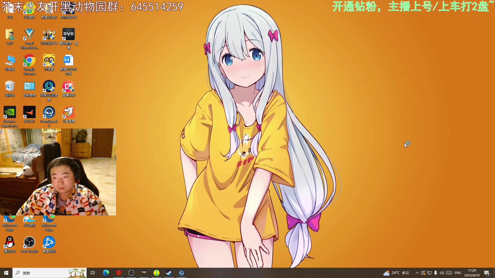Open the 回收站 recycle bin
The height and width of the screenshot is (278, 495).
point(10,89)
